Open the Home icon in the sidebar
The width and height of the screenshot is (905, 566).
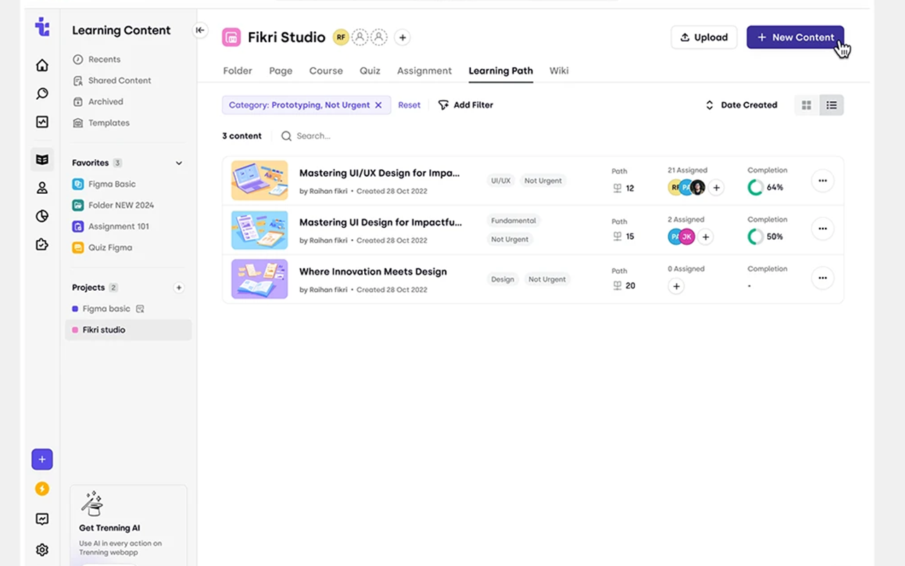42,64
